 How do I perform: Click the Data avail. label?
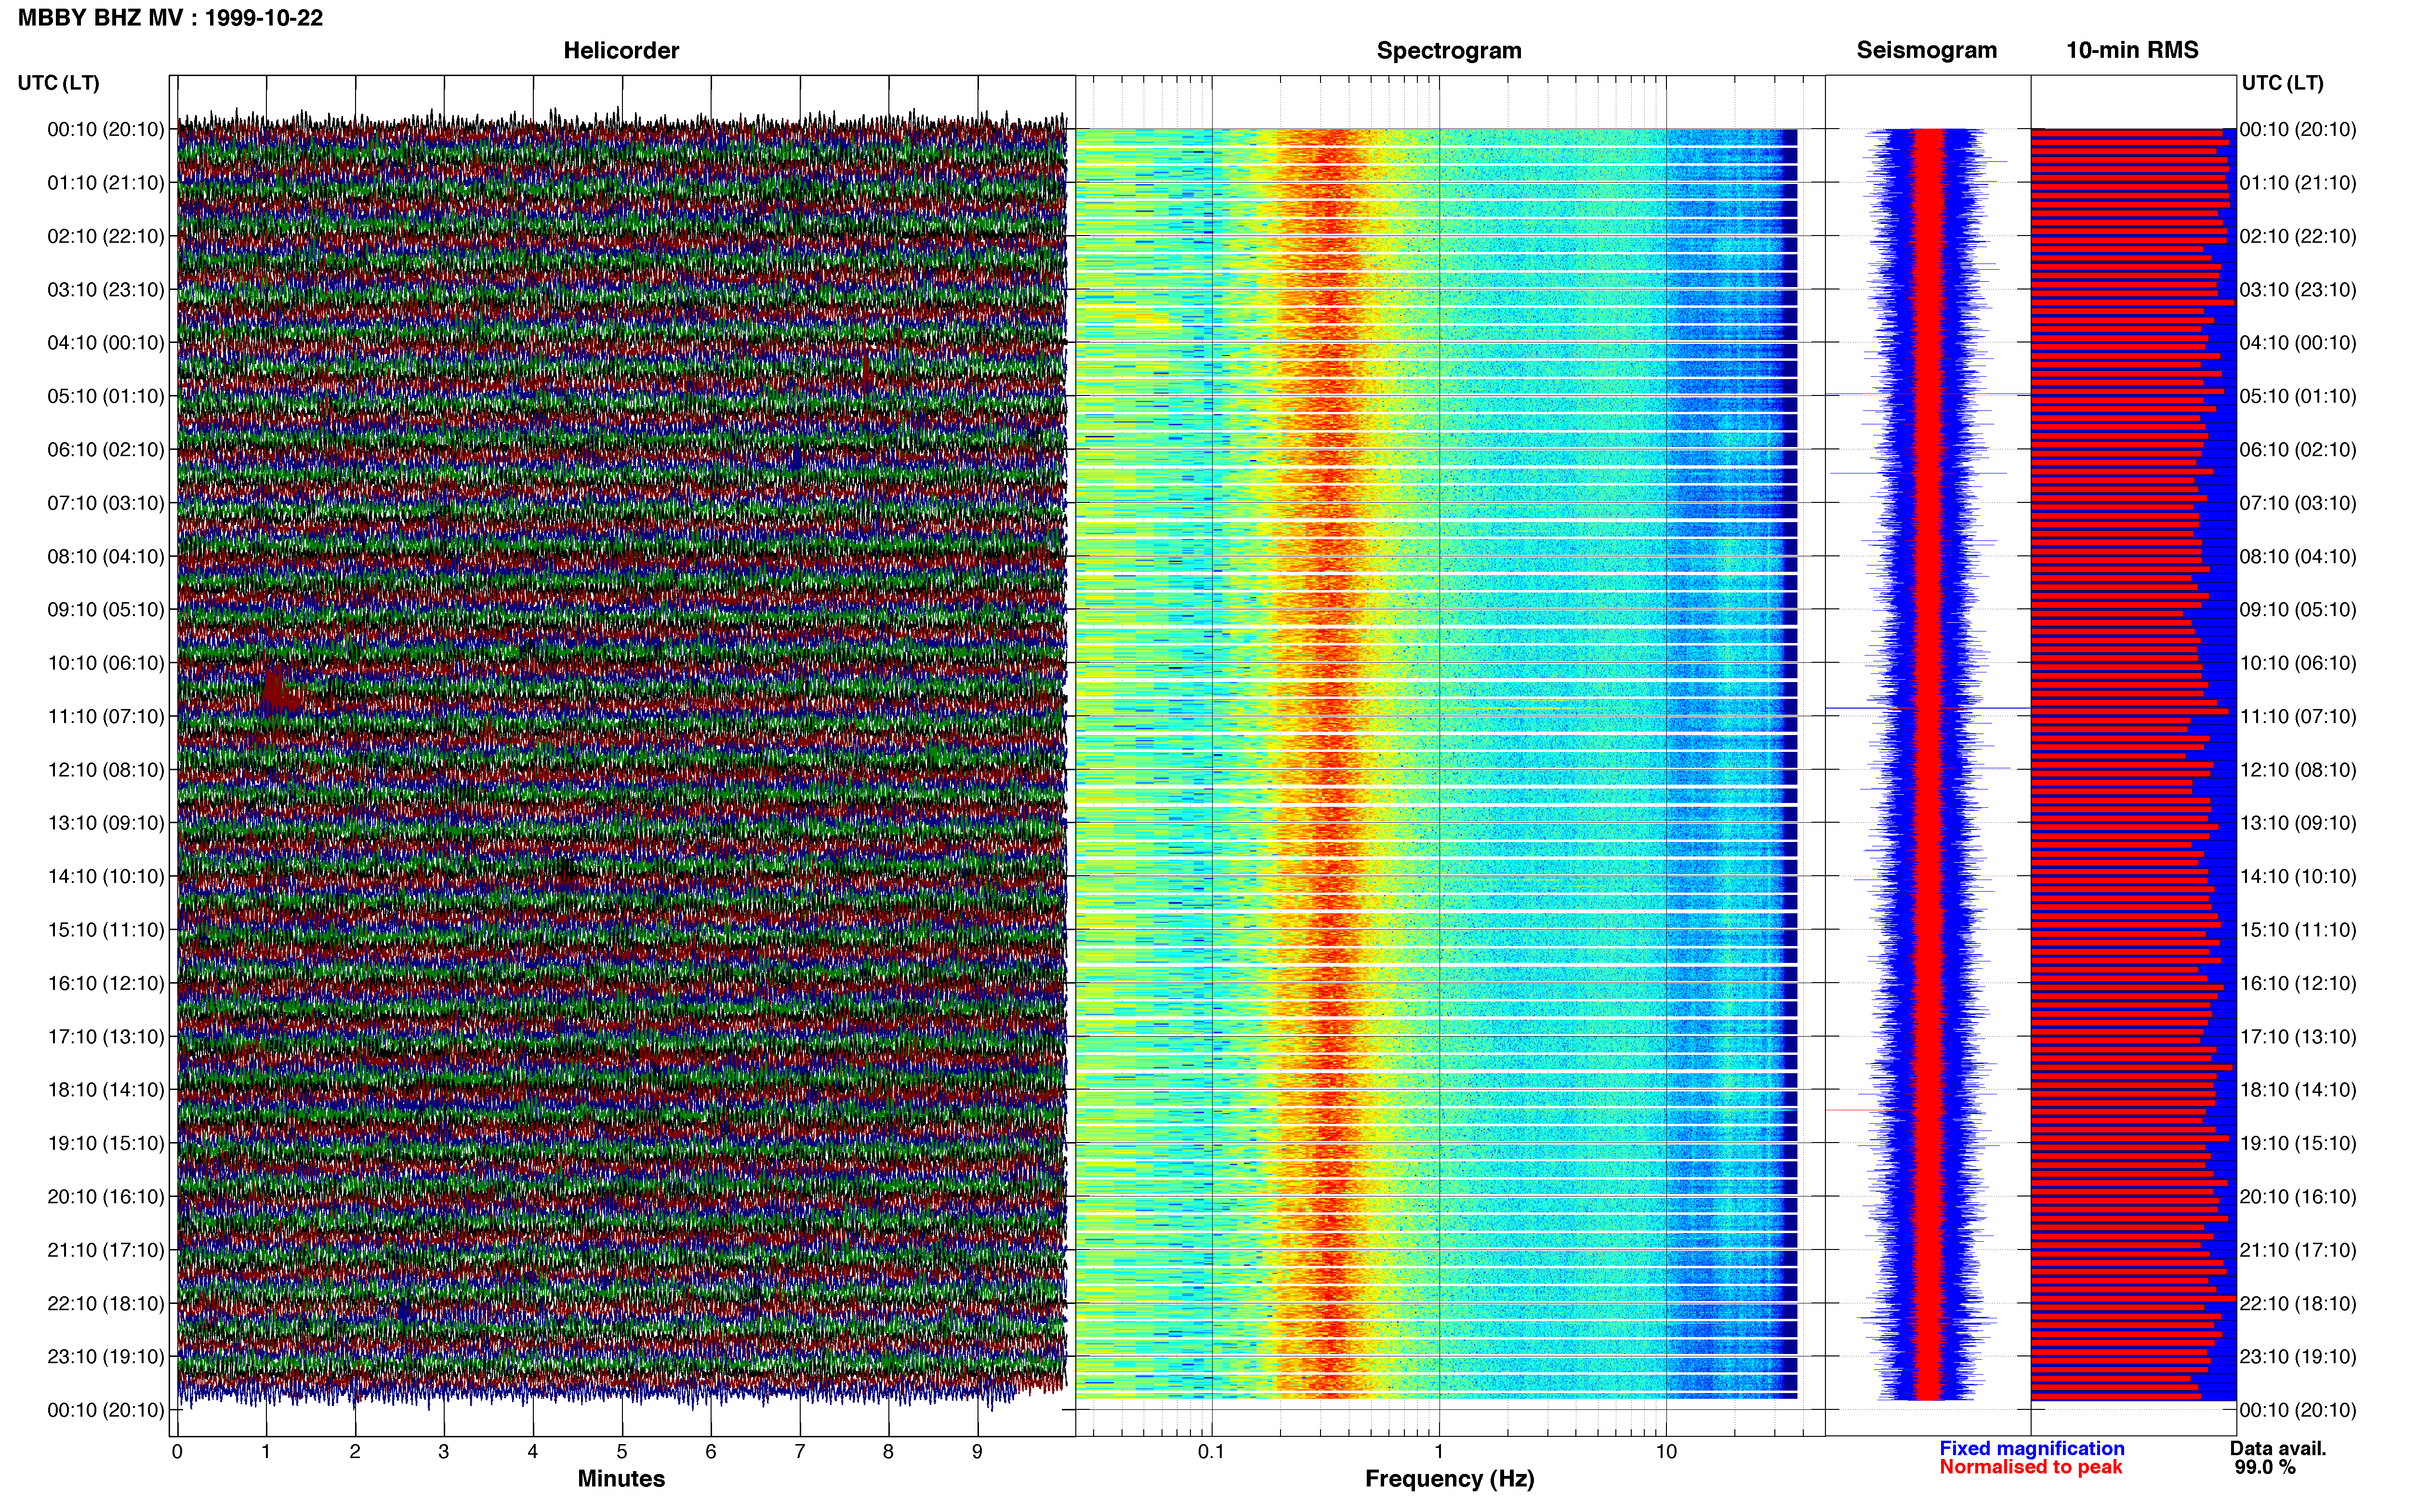(2278, 1448)
